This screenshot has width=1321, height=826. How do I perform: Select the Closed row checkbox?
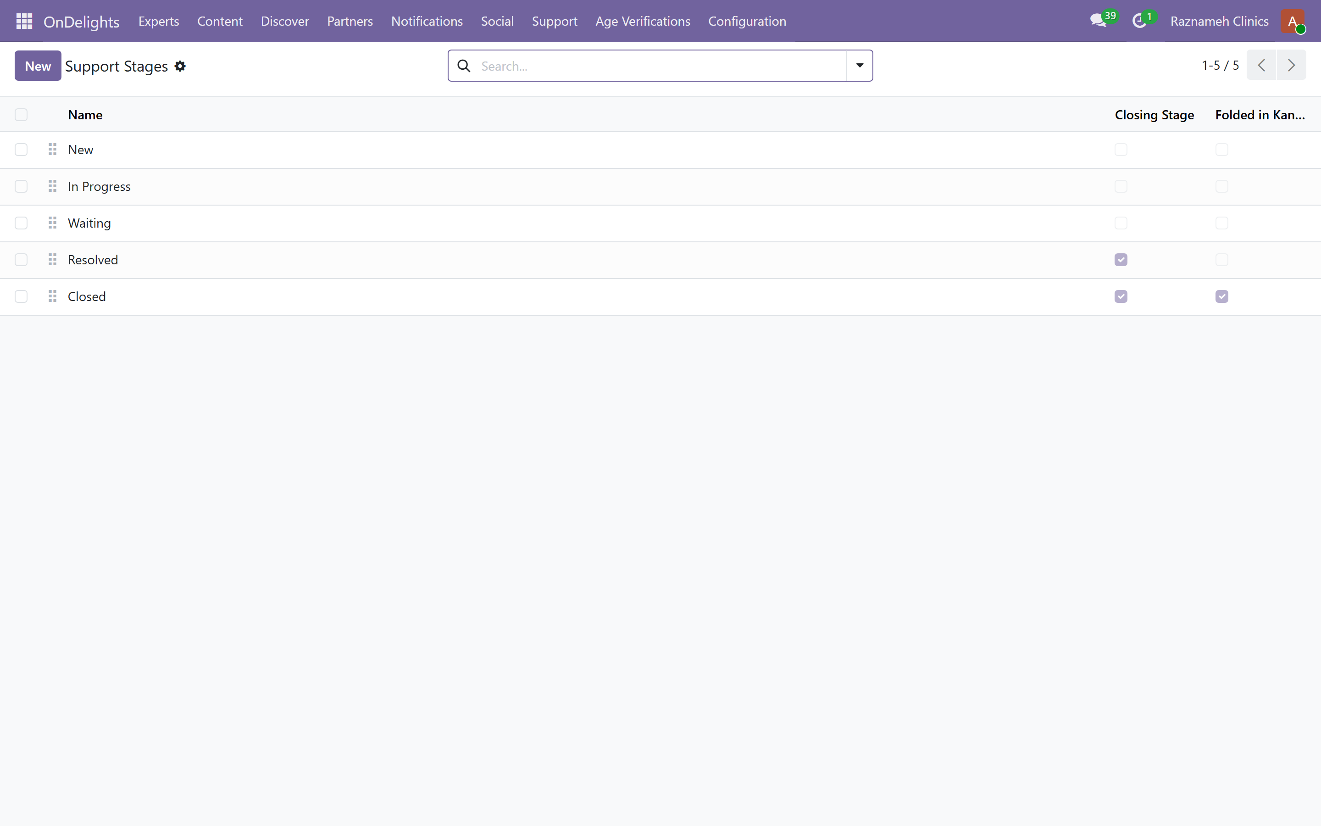(x=21, y=296)
